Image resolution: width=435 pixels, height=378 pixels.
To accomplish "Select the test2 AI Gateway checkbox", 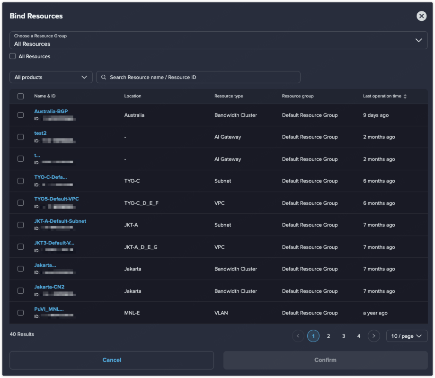I will pyautogui.click(x=20, y=137).
